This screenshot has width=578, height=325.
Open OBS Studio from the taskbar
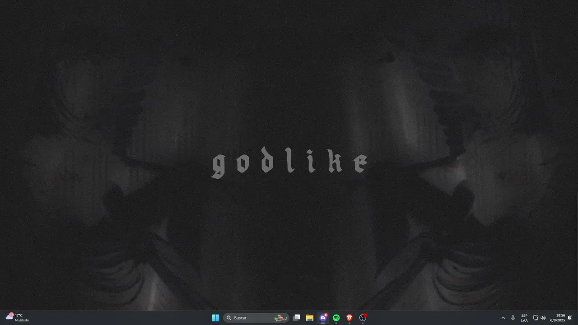pos(363,318)
